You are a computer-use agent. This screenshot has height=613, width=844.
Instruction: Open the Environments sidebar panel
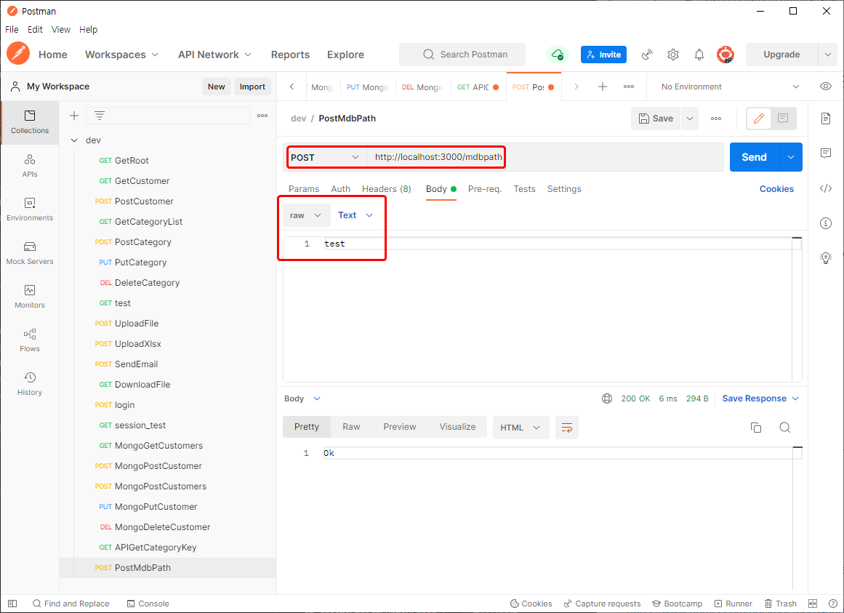(30, 209)
